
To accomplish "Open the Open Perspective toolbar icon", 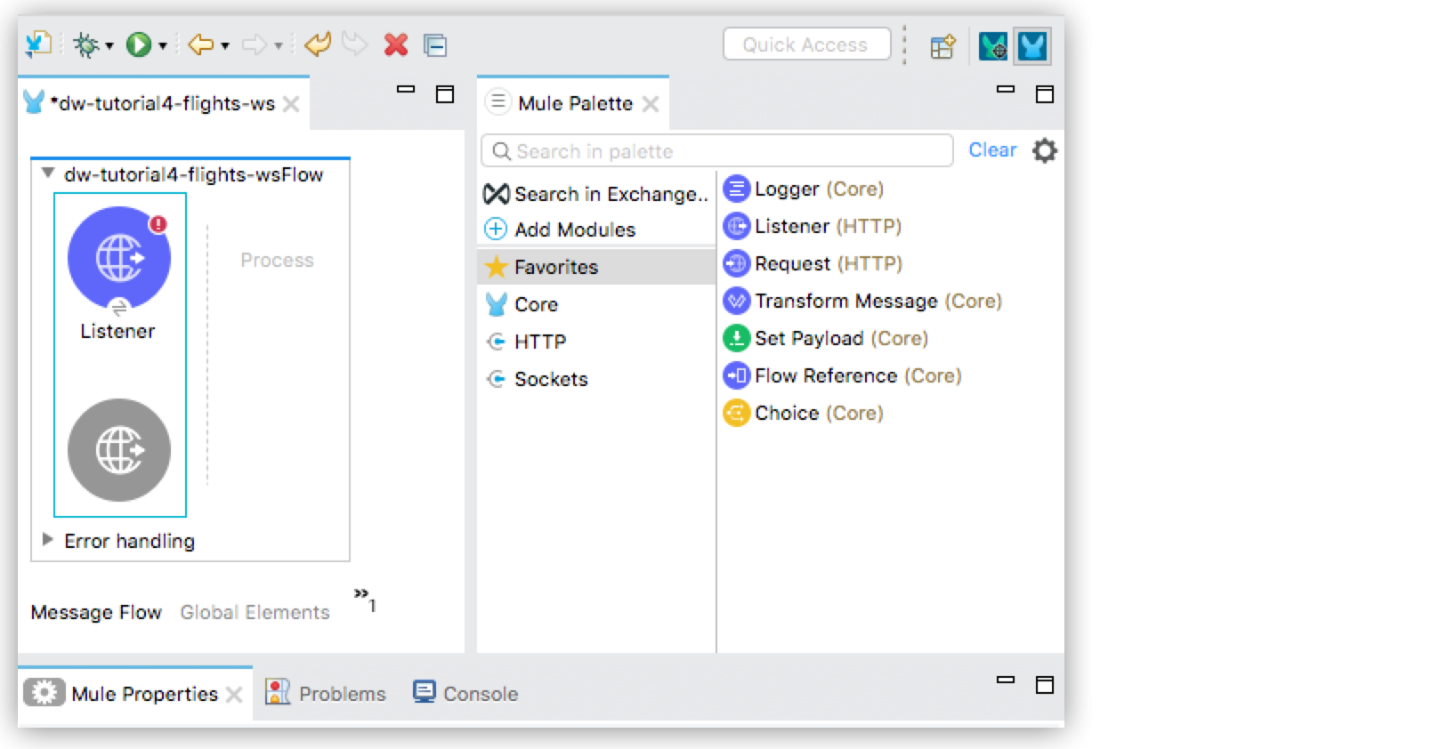I will coord(942,46).
